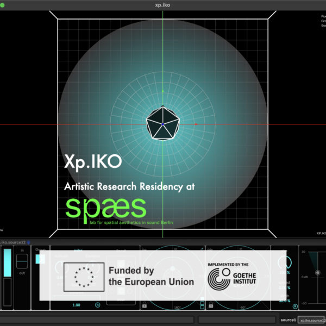Click the cyan input level meter
Image resolution: width=326 pixels, height=326 pixels.
click(8, 263)
